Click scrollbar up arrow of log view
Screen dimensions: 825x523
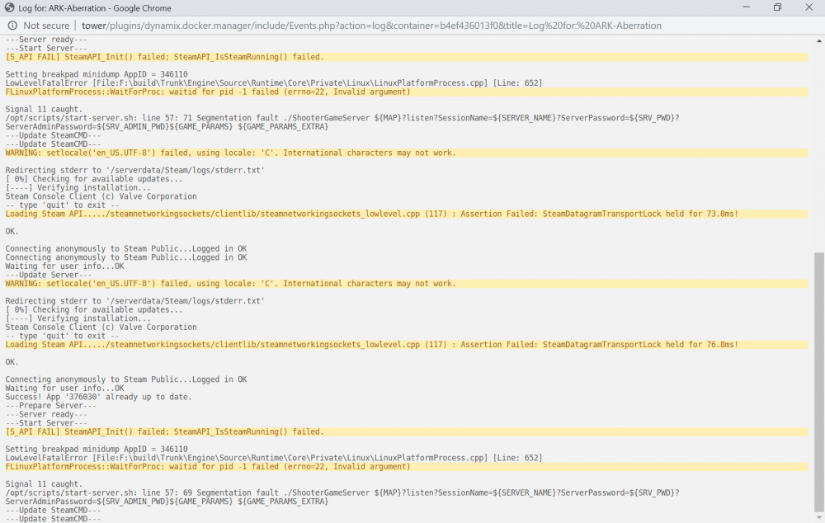[x=819, y=40]
